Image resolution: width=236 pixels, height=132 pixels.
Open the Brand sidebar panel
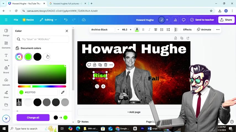tap(6, 70)
